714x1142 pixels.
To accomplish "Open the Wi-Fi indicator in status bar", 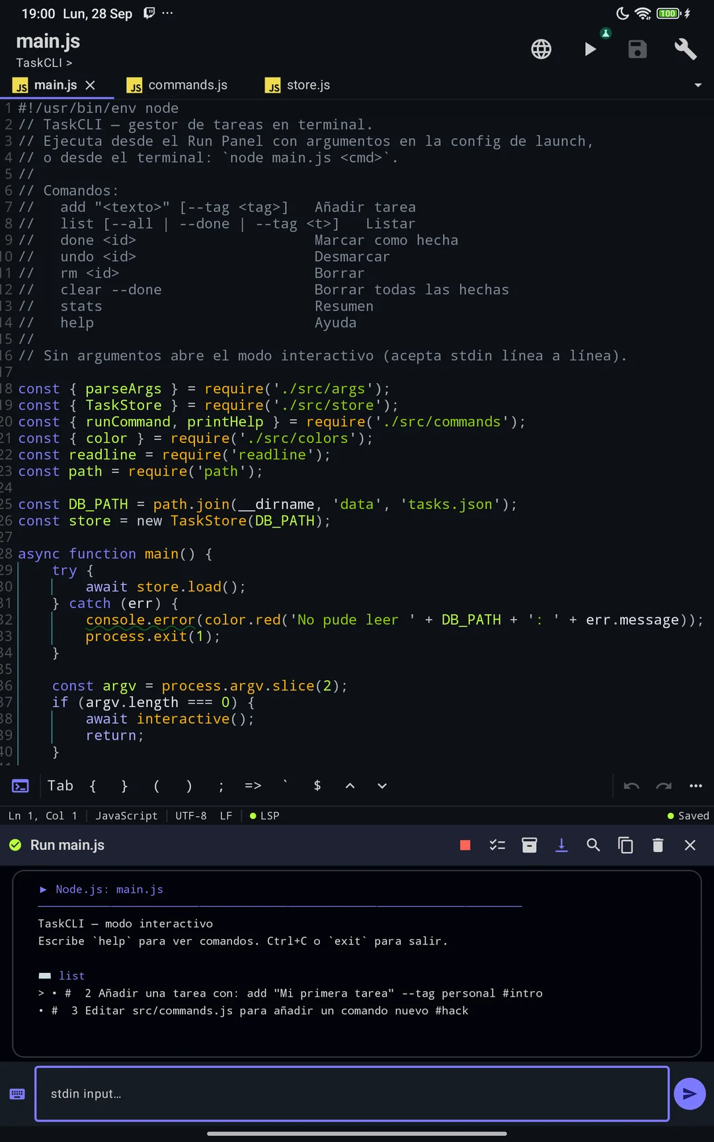I will click(643, 13).
